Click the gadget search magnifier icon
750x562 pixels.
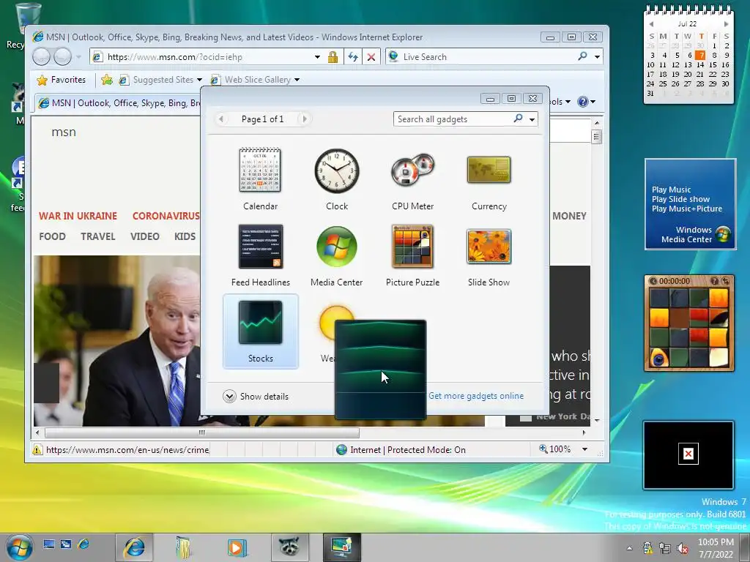click(x=518, y=119)
